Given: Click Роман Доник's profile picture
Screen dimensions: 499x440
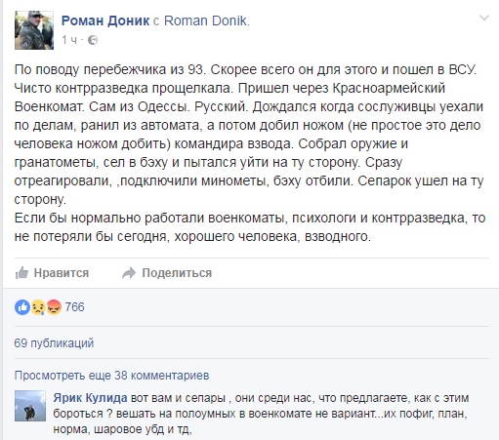Looking at the screenshot, I should click(x=34, y=30).
